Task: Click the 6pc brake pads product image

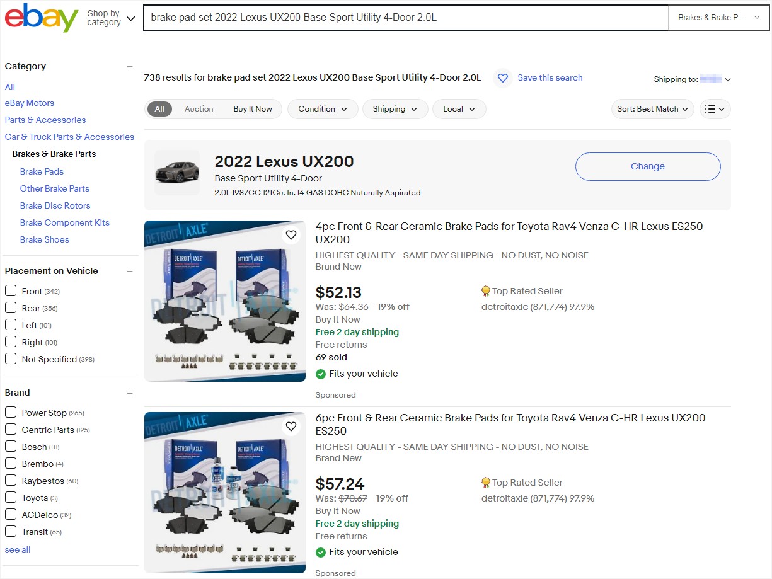Action: [x=225, y=493]
